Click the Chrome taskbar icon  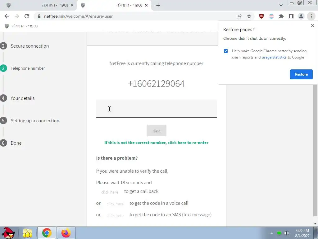pyautogui.click(x=47, y=233)
